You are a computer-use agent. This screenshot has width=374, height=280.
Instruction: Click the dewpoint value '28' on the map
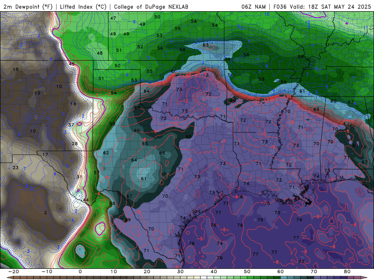point(75,144)
